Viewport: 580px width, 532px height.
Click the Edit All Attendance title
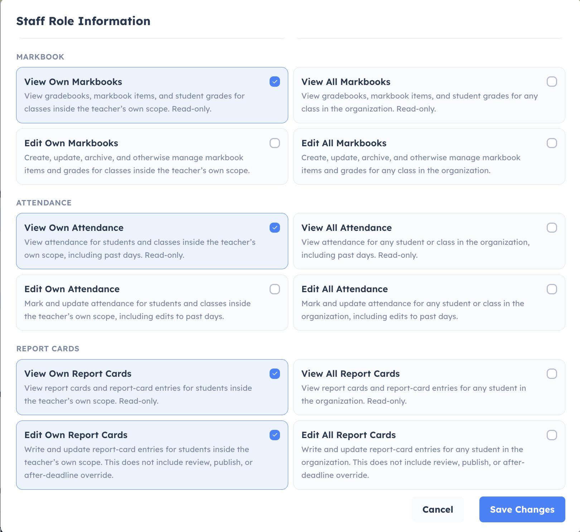click(x=344, y=289)
